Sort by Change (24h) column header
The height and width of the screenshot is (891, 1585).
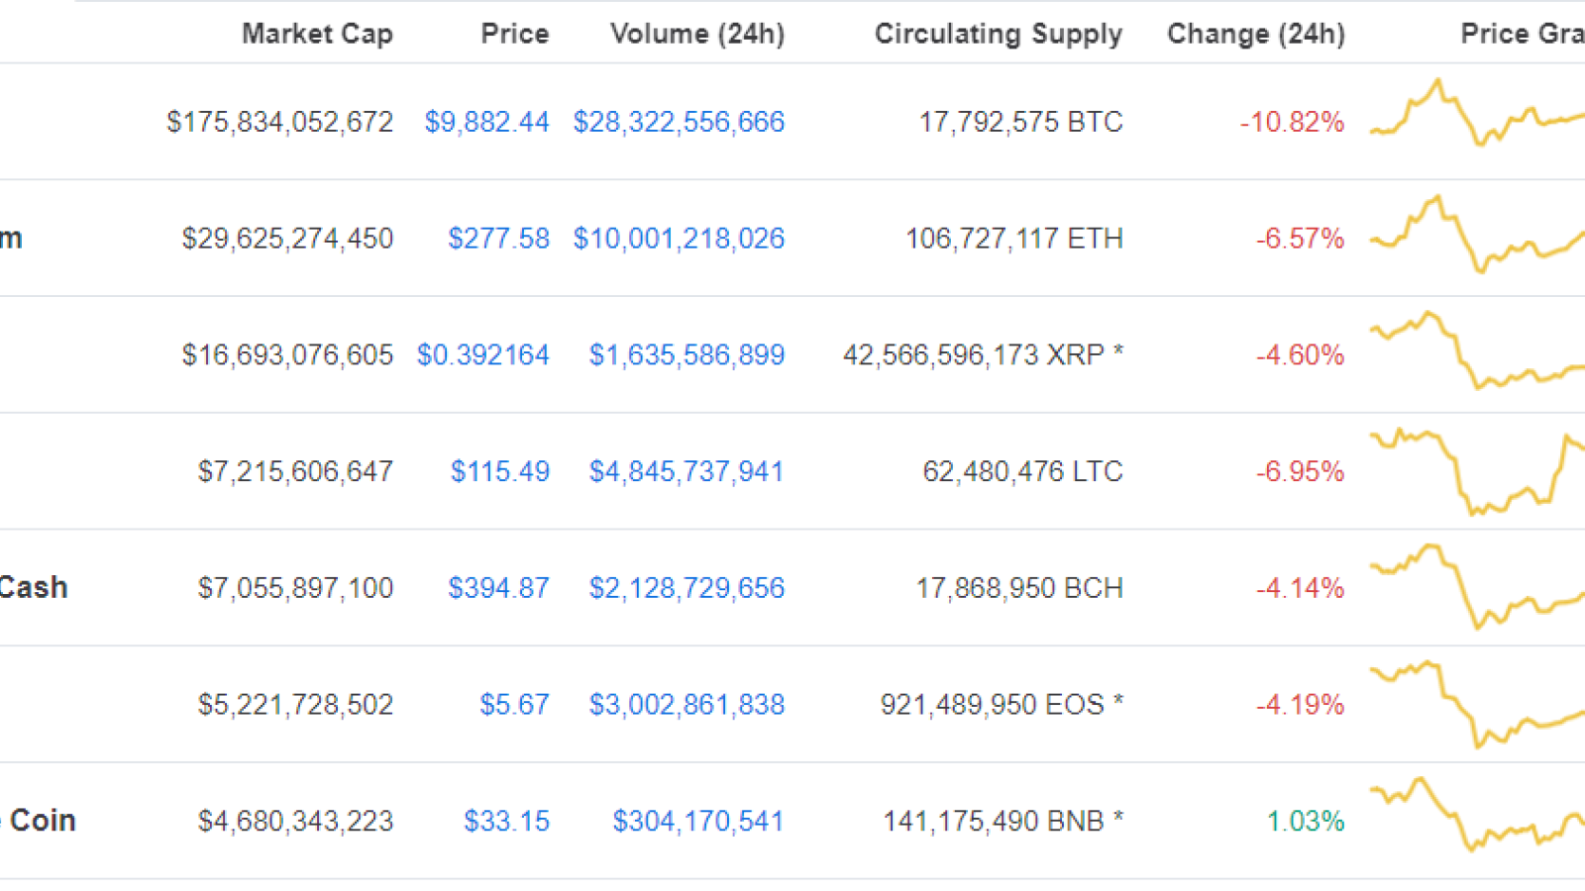point(1256,34)
